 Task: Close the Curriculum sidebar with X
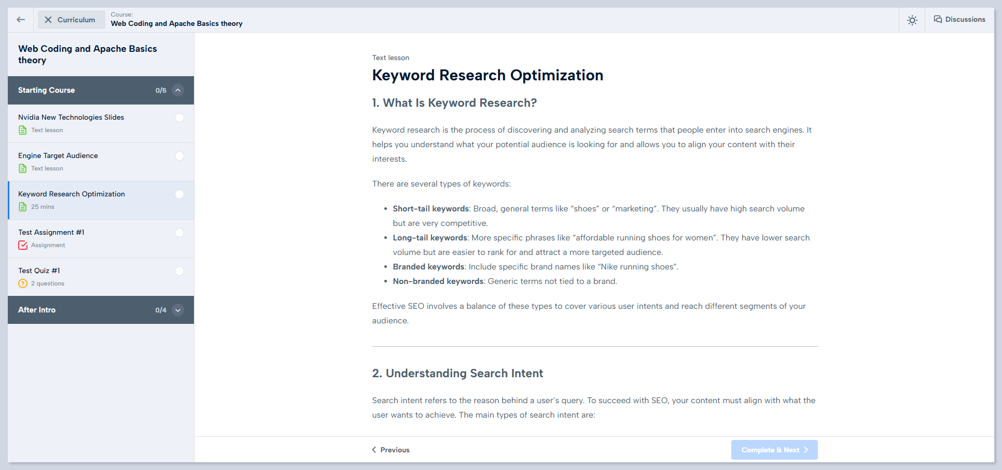click(48, 20)
